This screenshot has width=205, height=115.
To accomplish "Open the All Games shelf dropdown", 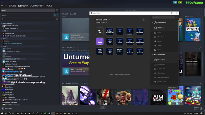I will point(71,83).
